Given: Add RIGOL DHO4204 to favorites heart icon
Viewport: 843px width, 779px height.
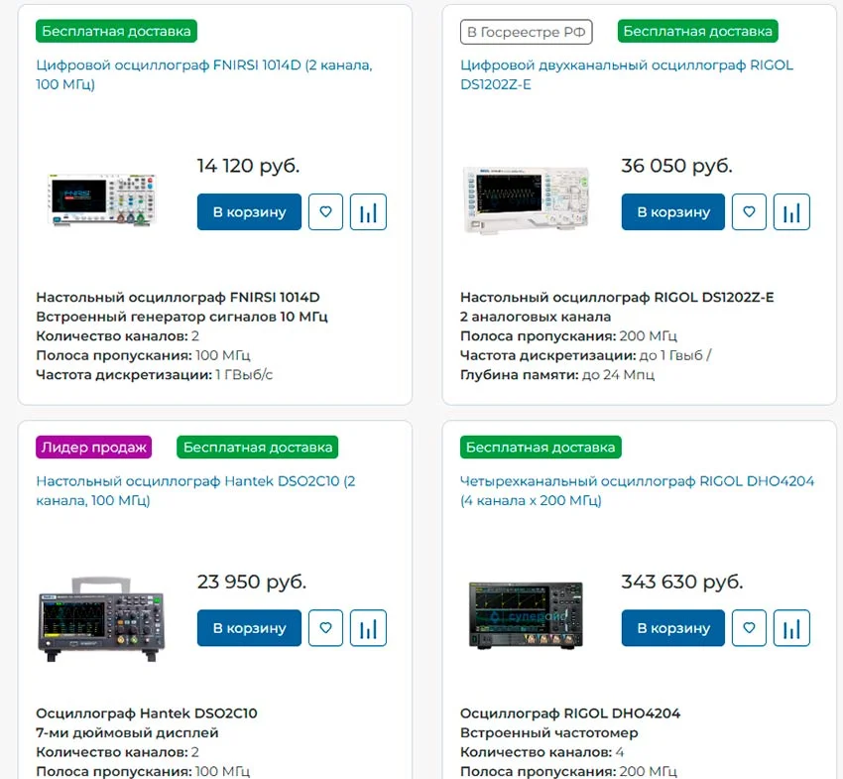Looking at the screenshot, I should 749,628.
